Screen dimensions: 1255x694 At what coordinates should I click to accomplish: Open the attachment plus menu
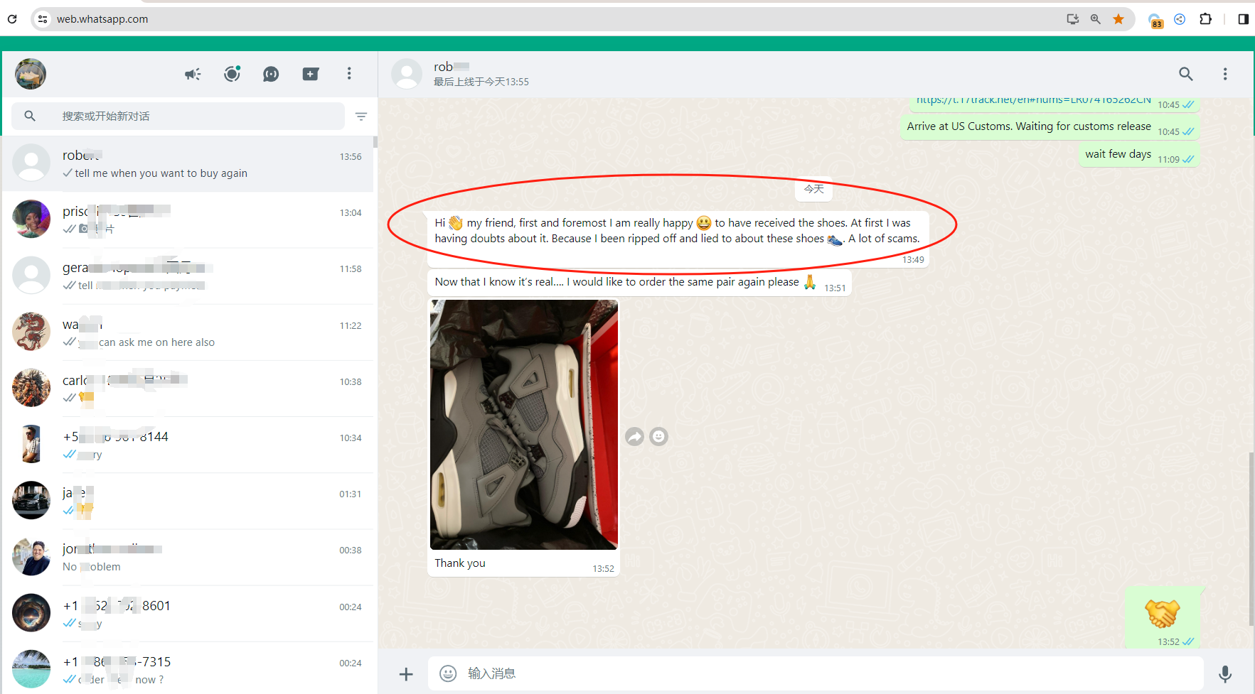tap(406, 673)
